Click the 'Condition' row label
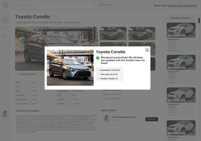 tap(61, 99)
